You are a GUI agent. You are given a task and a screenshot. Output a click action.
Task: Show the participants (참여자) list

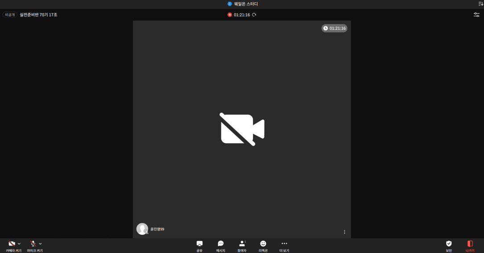click(242, 246)
